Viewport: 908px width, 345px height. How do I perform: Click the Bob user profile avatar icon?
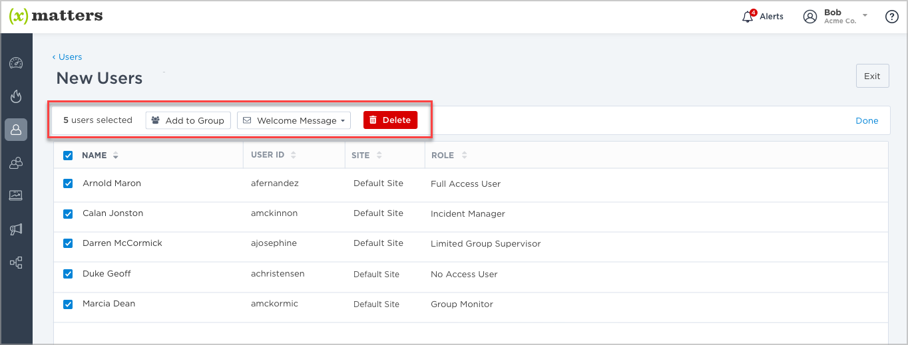pyautogui.click(x=809, y=17)
